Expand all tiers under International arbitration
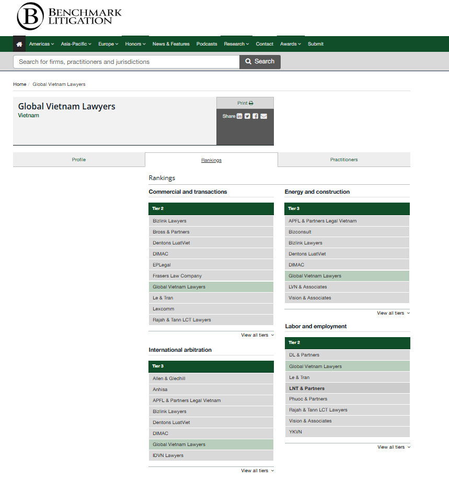Viewport: 449px width, 479px height. 258,471
